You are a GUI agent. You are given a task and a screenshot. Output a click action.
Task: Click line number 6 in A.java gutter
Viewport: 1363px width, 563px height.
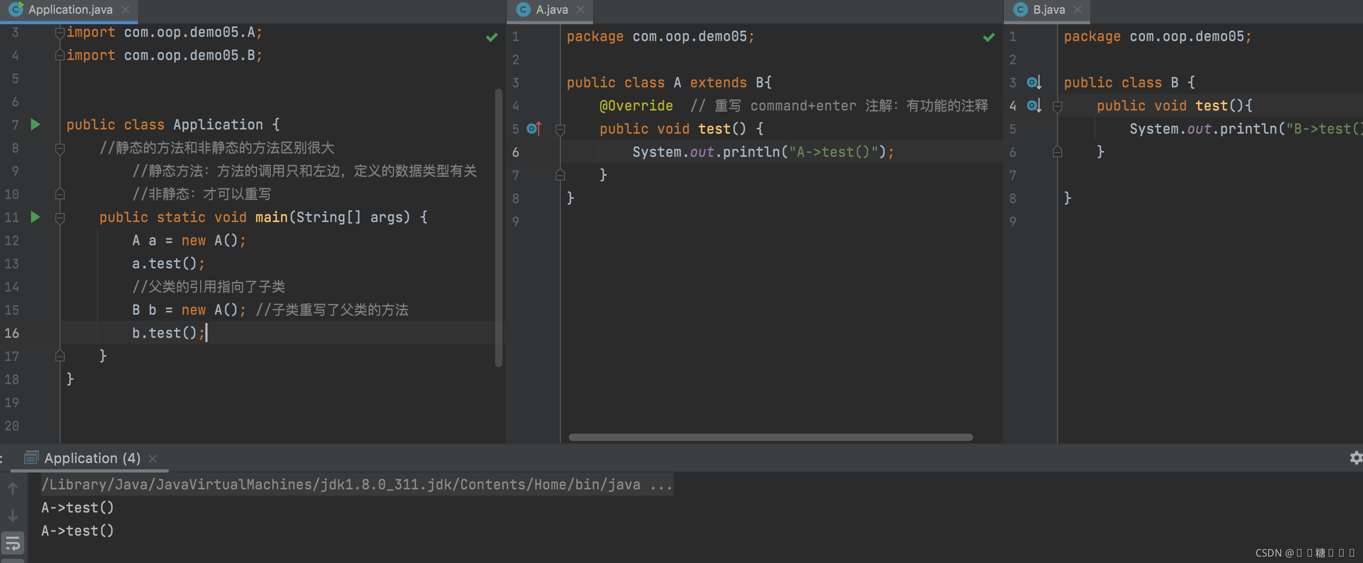516,152
